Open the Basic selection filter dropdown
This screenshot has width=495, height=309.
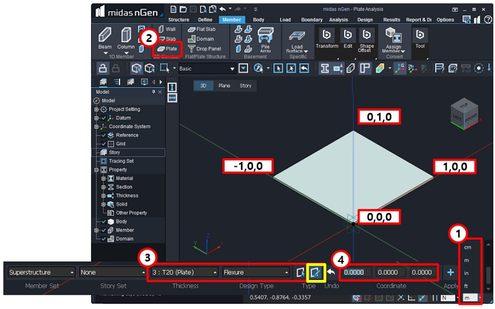(207, 69)
